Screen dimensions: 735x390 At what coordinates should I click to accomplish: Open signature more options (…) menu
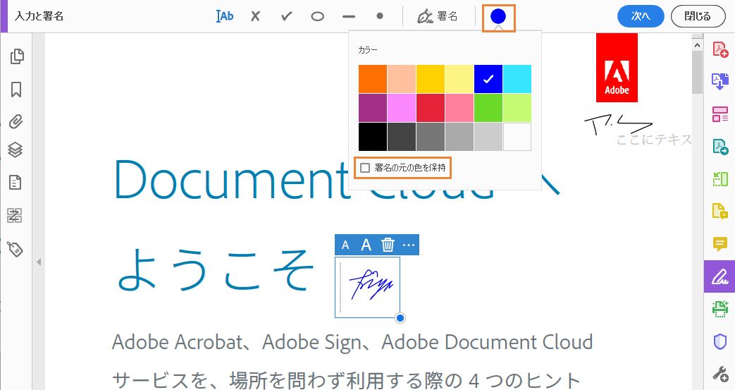click(409, 245)
